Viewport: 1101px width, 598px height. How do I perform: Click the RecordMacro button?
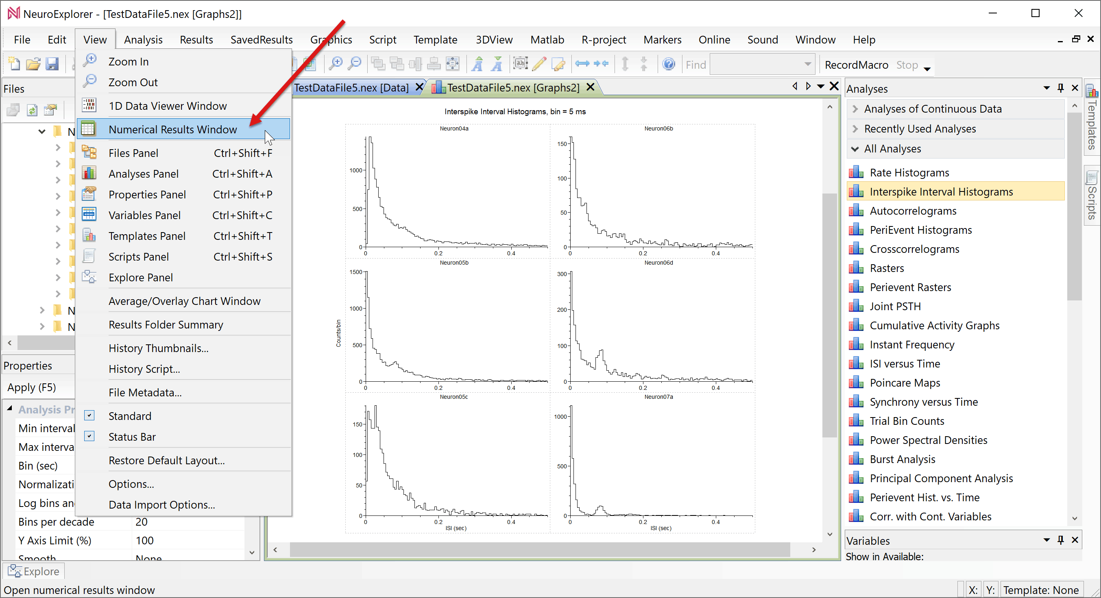tap(856, 65)
